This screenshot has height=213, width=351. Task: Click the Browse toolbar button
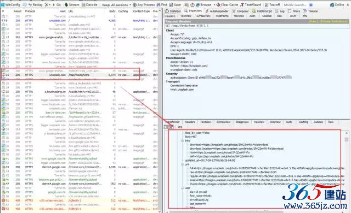pos(203,5)
